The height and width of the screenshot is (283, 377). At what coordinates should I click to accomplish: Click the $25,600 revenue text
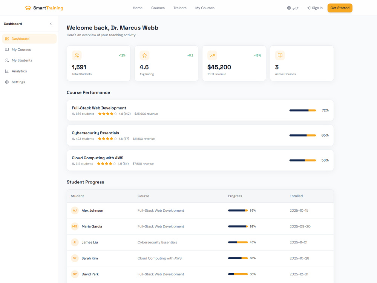(x=146, y=114)
